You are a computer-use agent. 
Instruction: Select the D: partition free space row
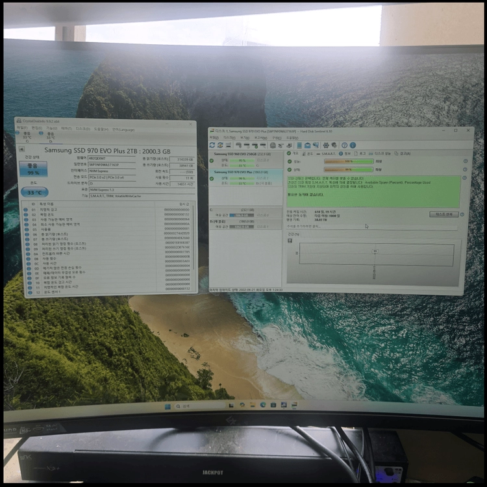click(246, 224)
